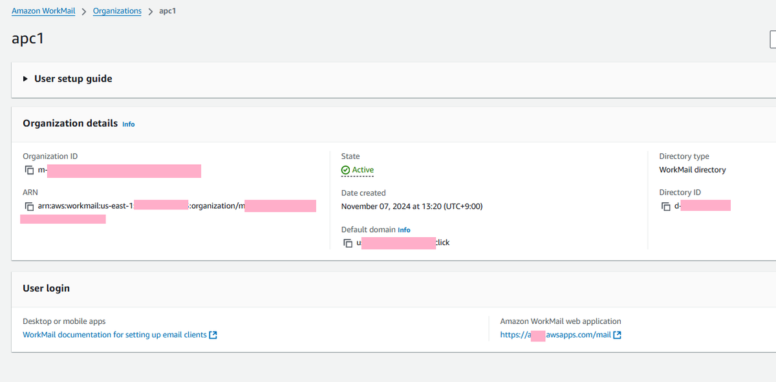Click the Date created value text
The height and width of the screenshot is (382, 776).
(412, 206)
